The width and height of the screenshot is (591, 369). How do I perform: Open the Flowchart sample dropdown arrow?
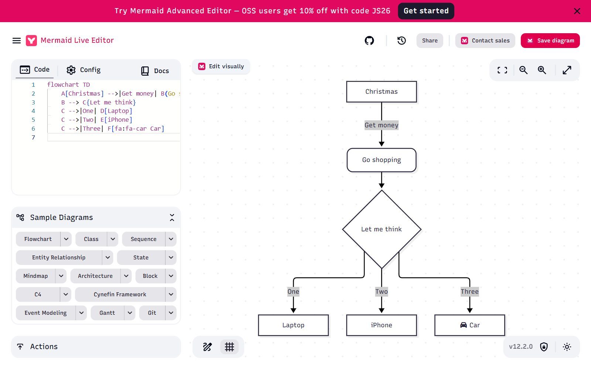pos(66,239)
